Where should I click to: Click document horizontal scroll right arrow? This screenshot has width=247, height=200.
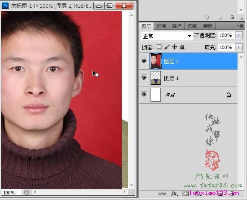click(125, 192)
